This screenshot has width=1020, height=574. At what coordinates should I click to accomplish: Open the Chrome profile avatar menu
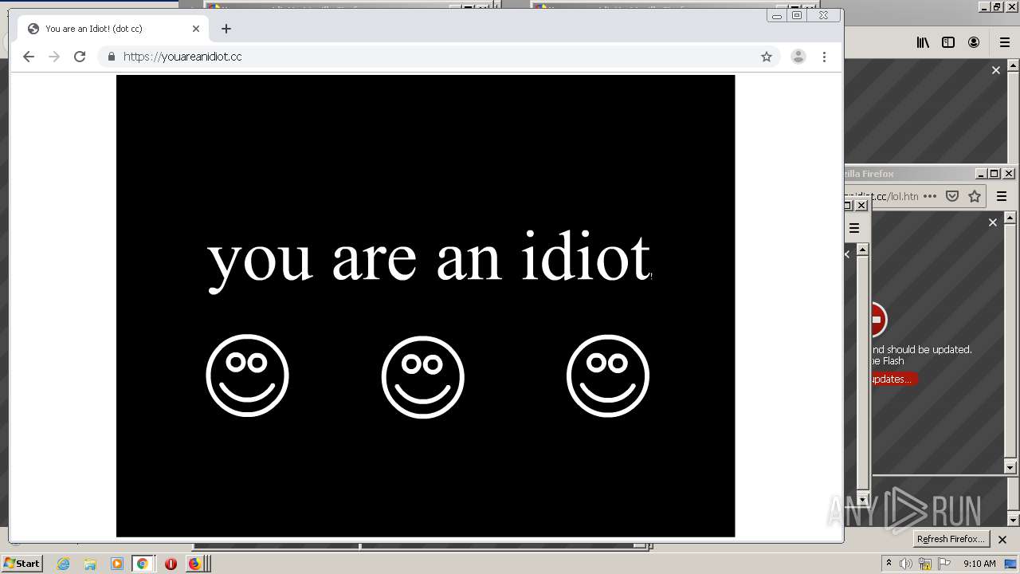pos(798,57)
